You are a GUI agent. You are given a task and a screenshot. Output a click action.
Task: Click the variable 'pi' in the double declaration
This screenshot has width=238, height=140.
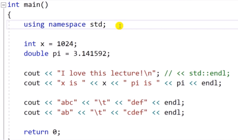click(x=57, y=54)
